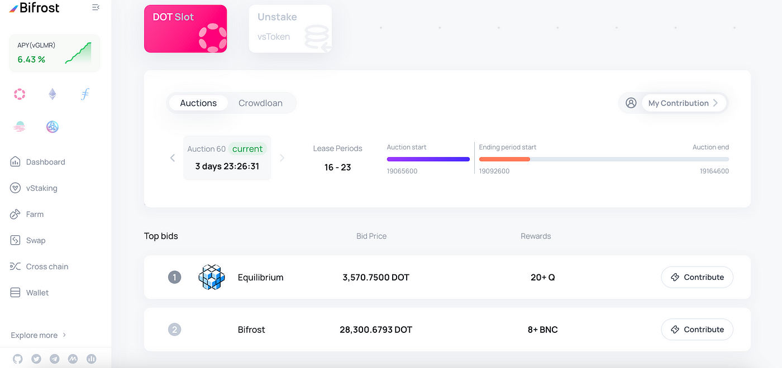Open the Twitter link icon

tap(36, 359)
